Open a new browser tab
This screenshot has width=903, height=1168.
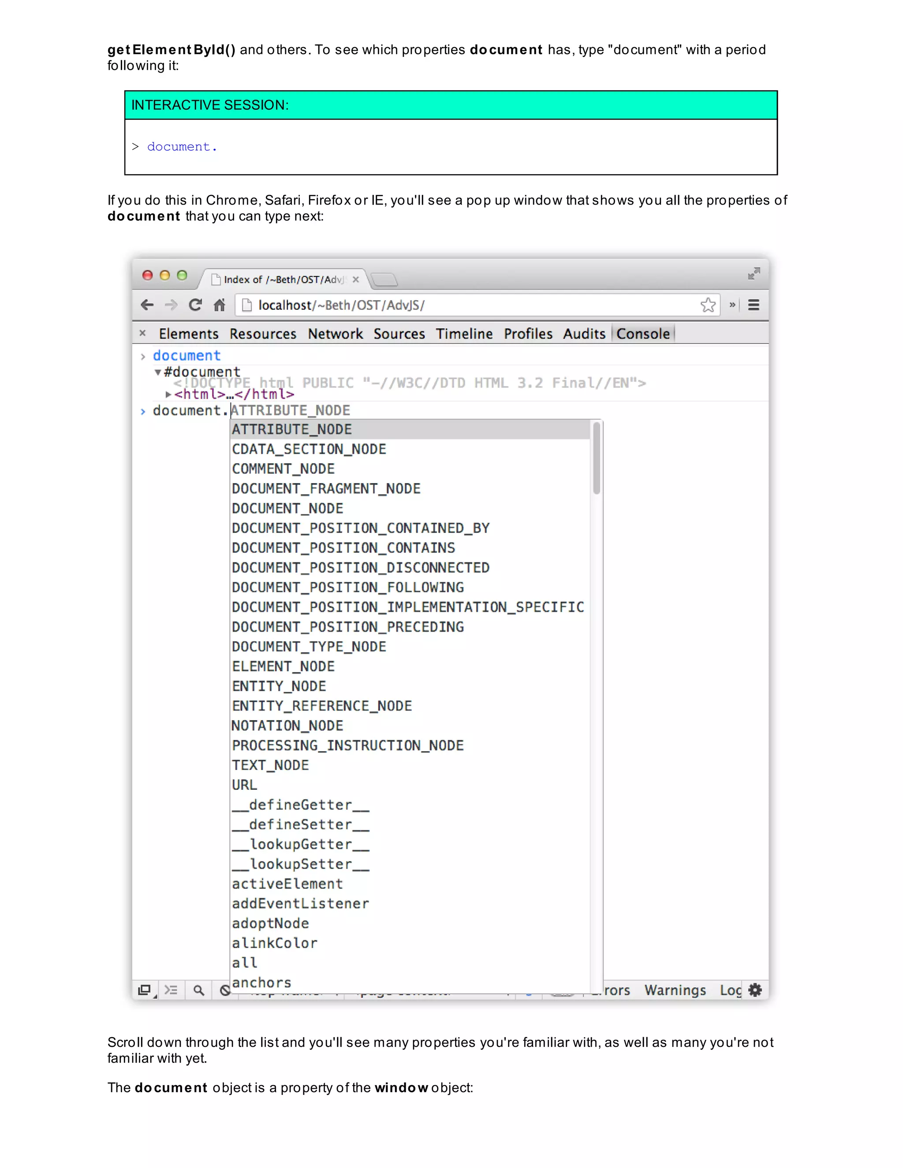coord(384,279)
